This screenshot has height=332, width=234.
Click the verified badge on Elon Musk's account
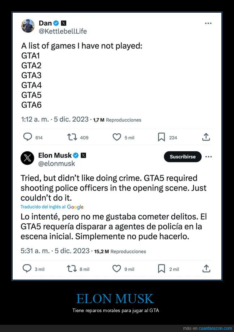pyautogui.click(x=76, y=155)
